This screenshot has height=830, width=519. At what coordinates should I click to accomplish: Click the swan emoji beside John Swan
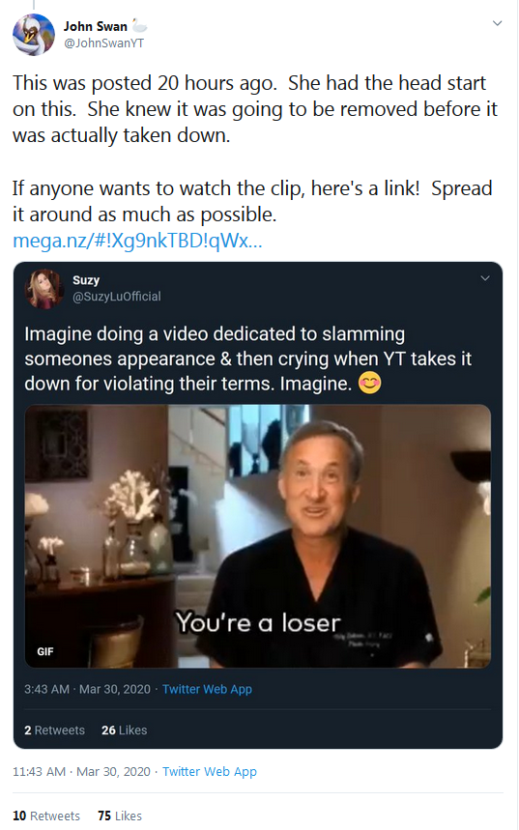(139, 25)
